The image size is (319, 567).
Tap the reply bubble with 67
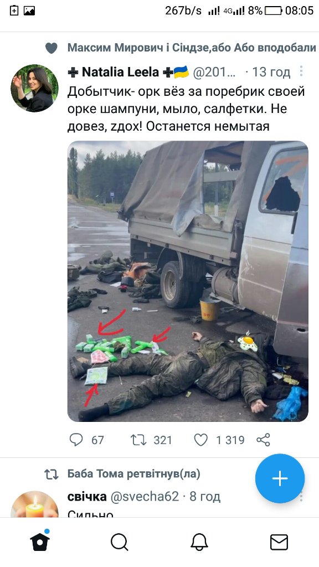(87, 440)
